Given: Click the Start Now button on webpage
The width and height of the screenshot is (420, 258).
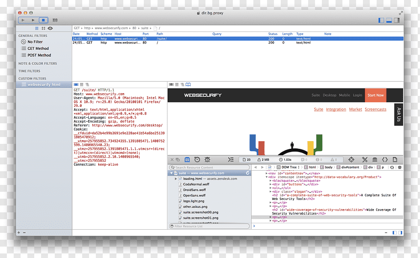Looking at the screenshot, I should 375,95.
